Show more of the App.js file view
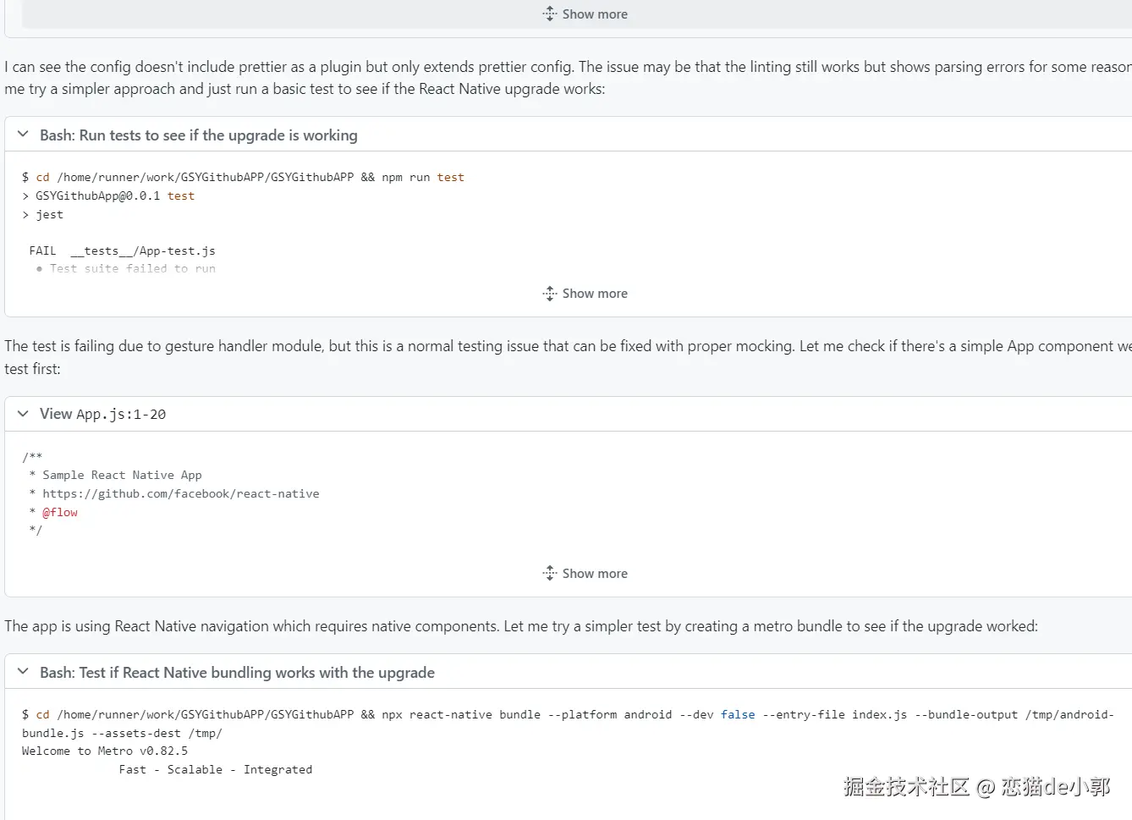 pyautogui.click(x=585, y=574)
